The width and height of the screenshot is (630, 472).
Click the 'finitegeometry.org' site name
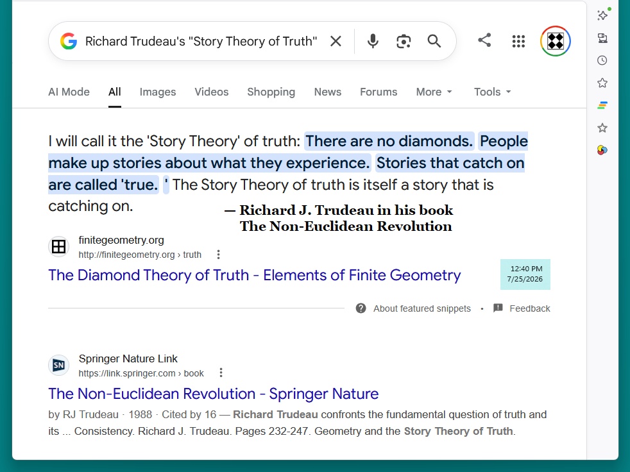pos(121,240)
